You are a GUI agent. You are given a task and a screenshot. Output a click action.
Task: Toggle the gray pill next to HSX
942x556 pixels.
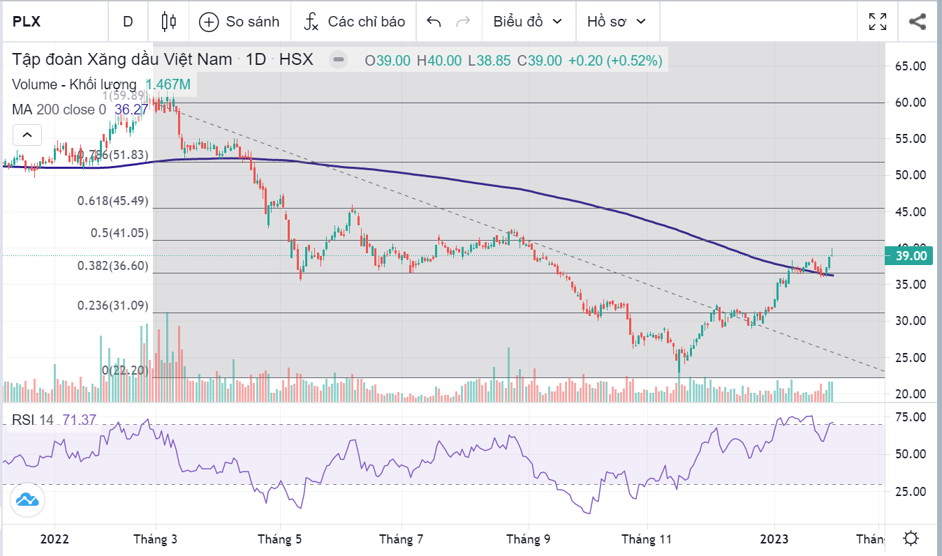click(x=338, y=60)
